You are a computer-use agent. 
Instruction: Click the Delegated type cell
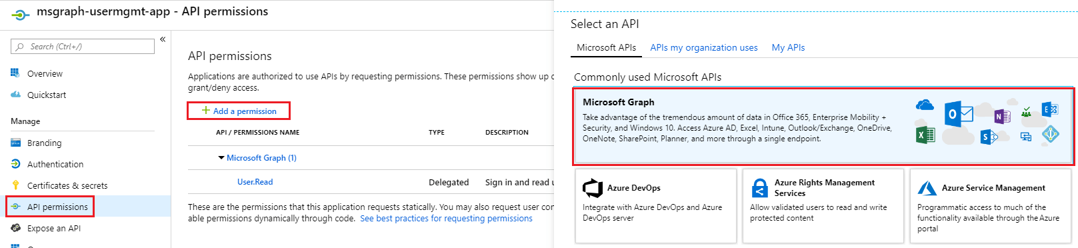(x=449, y=182)
